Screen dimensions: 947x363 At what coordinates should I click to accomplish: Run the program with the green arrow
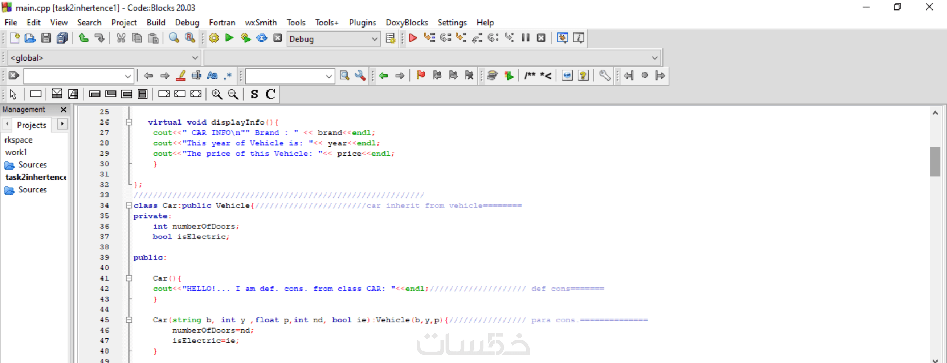[x=229, y=38]
